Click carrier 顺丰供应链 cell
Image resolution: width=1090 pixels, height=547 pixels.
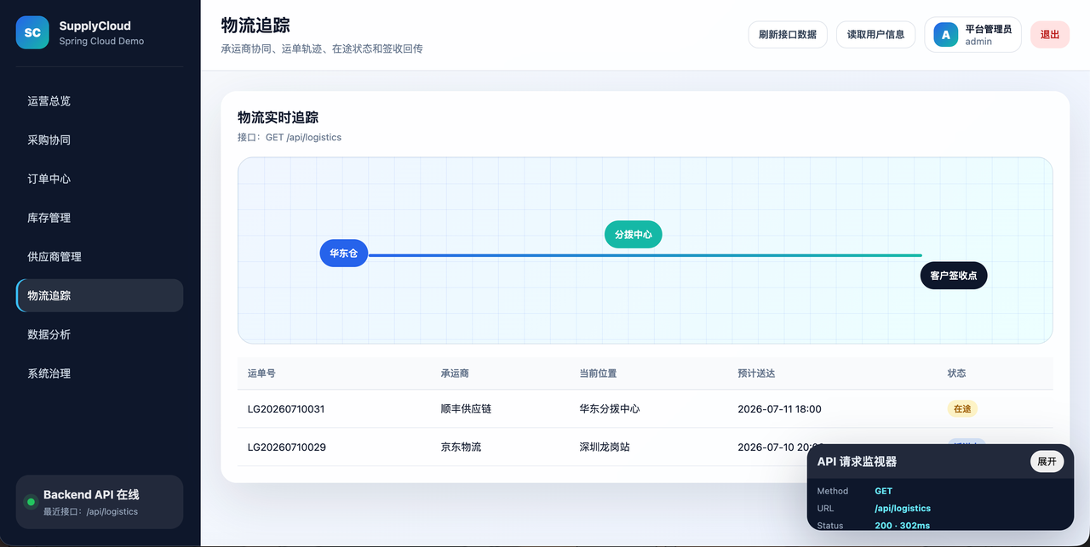(x=466, y=409)
